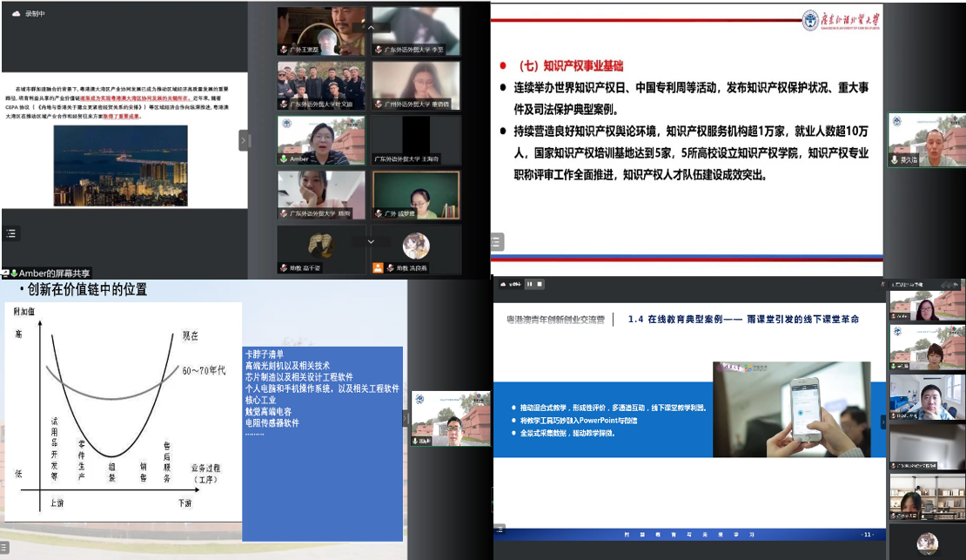The height and width of the screenshot is (560, 966).
Task: Select the 广东外语外贸大学 王海向 video tile
Action: click(x=417, y=139)
